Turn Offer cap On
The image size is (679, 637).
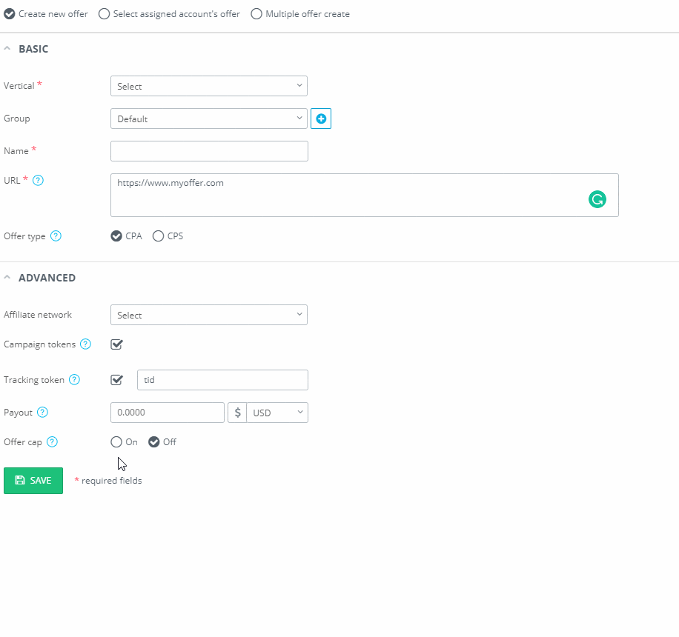(116, 442)
